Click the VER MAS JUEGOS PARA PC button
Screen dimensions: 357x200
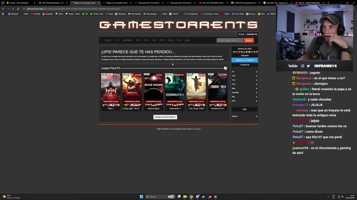click(x=165, y=117)
